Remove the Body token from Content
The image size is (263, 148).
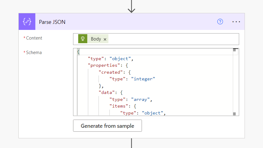click(105, 39)
